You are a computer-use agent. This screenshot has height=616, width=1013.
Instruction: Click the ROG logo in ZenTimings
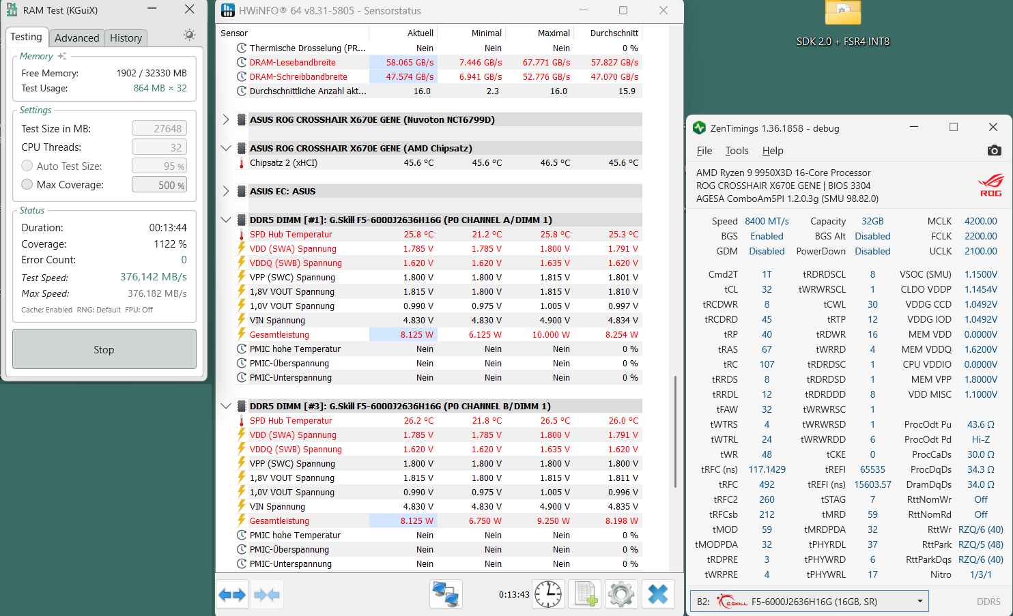(991, 185)
